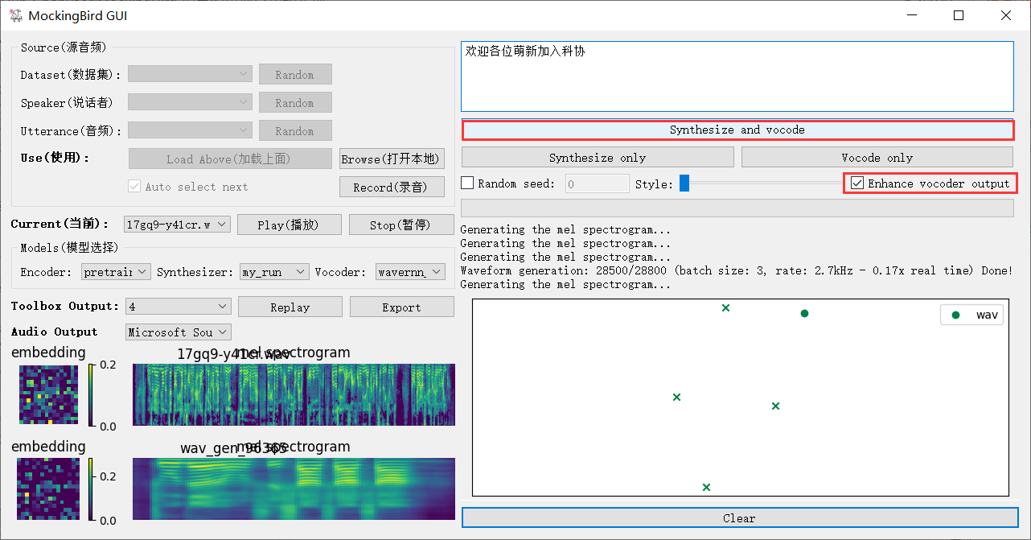Open the Audio Output device dropdown
The image size is (1031, 540).
pos(178,332)
